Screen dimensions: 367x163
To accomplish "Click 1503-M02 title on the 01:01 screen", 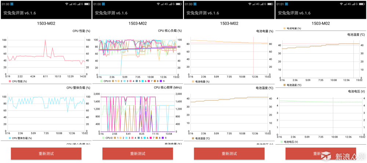I will 321,23.
